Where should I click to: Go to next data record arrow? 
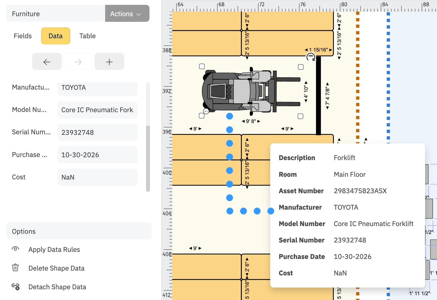pyautogui.click(x=78, y=62)
